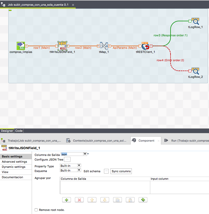
Task: Select the tRESTClient_1 component icon
Action: click(145, 46)
